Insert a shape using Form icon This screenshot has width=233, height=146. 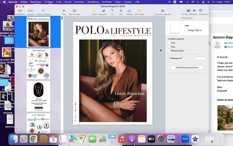(x=121, y=11)
